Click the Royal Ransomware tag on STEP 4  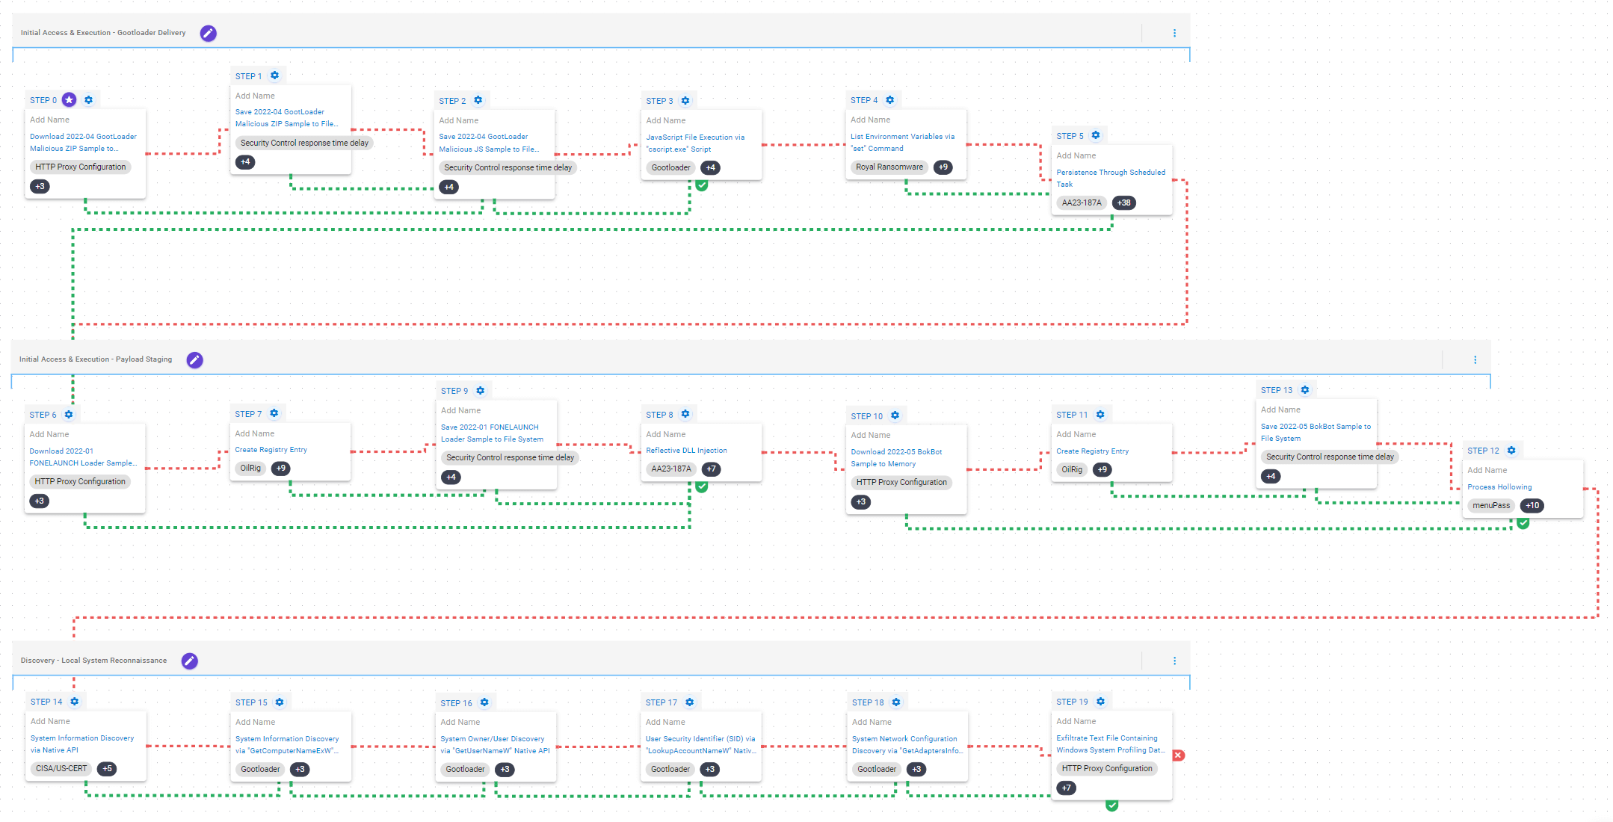pos(889,167)
